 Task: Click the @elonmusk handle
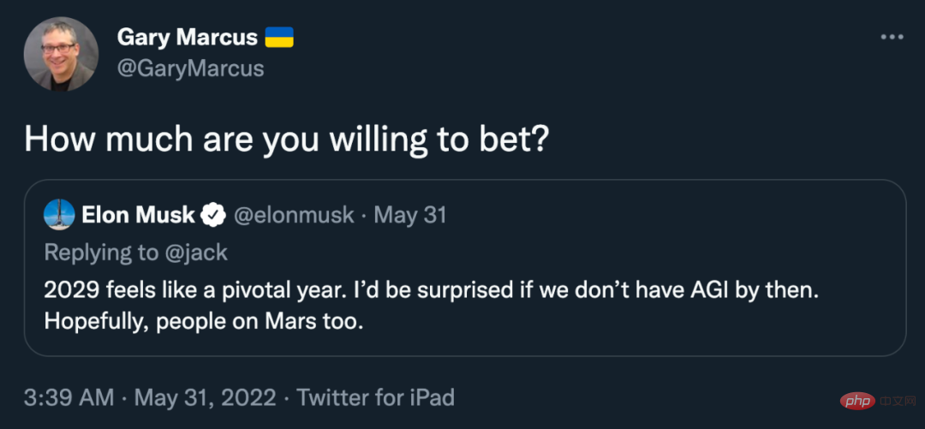[x=293, y=215]
